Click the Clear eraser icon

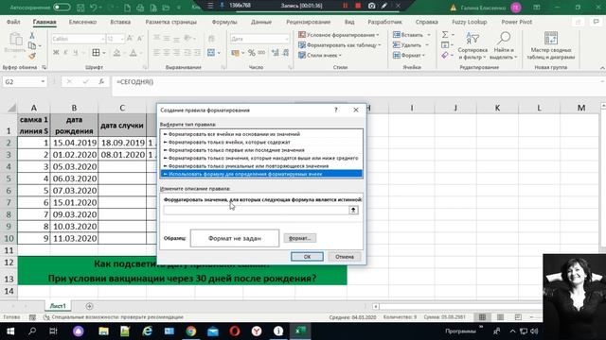tap(445, 56)
